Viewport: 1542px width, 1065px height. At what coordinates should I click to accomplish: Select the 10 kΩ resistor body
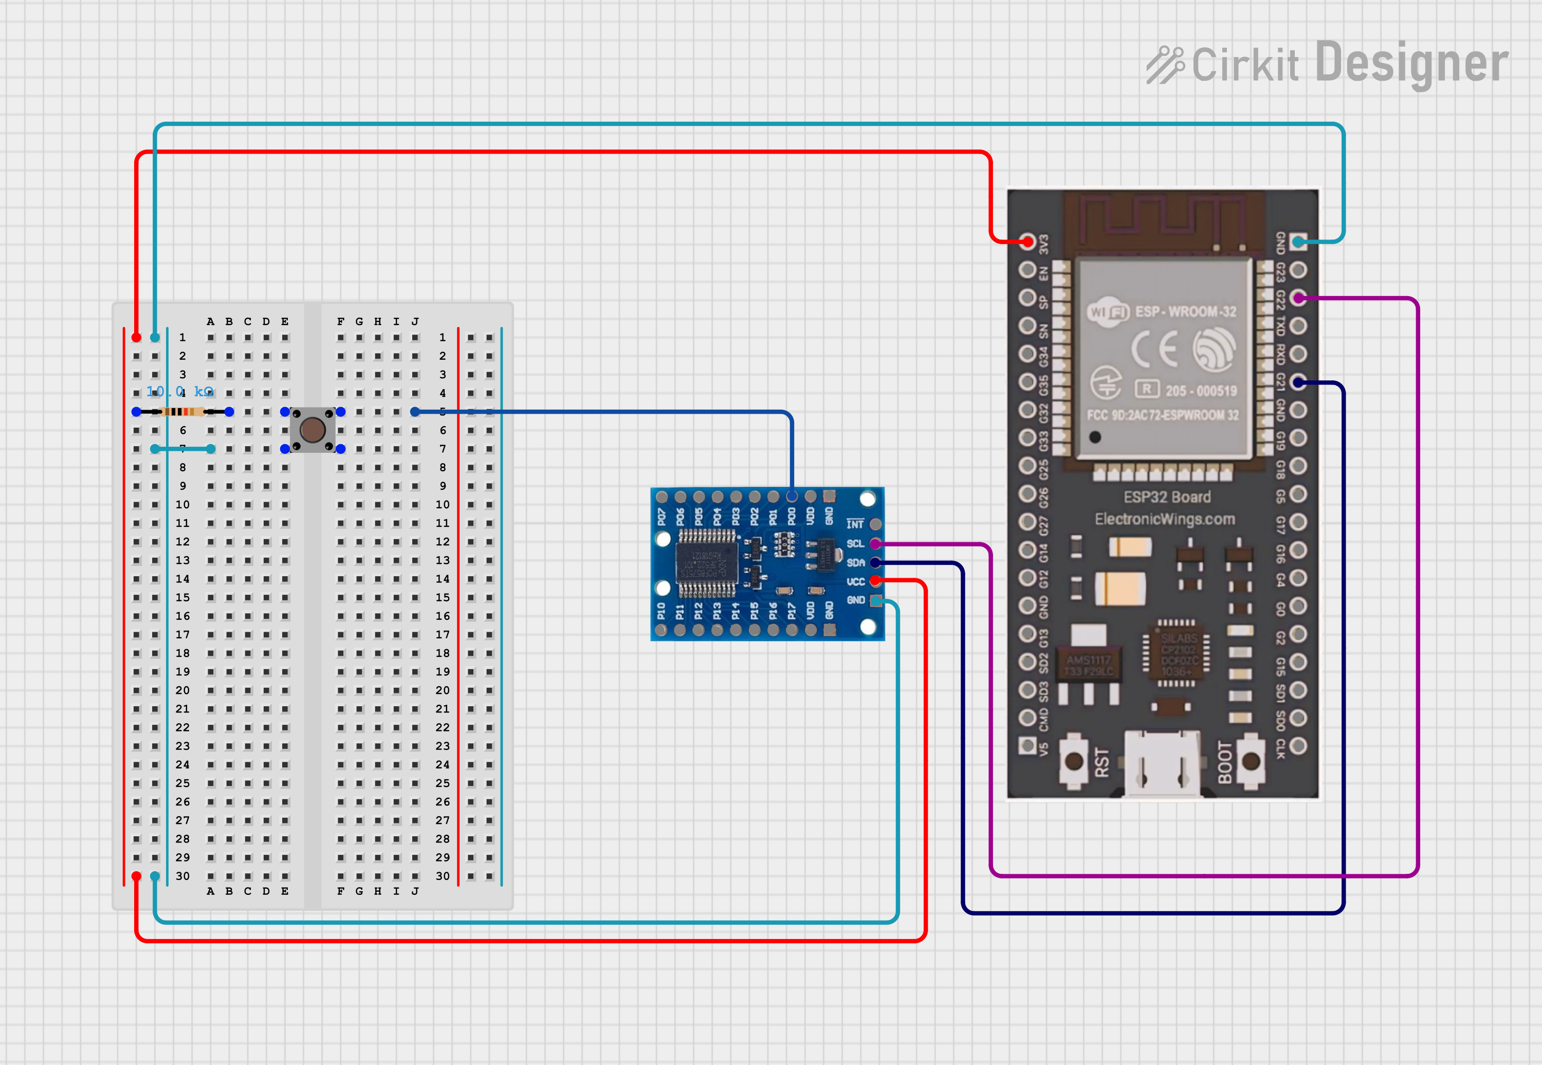183,412
